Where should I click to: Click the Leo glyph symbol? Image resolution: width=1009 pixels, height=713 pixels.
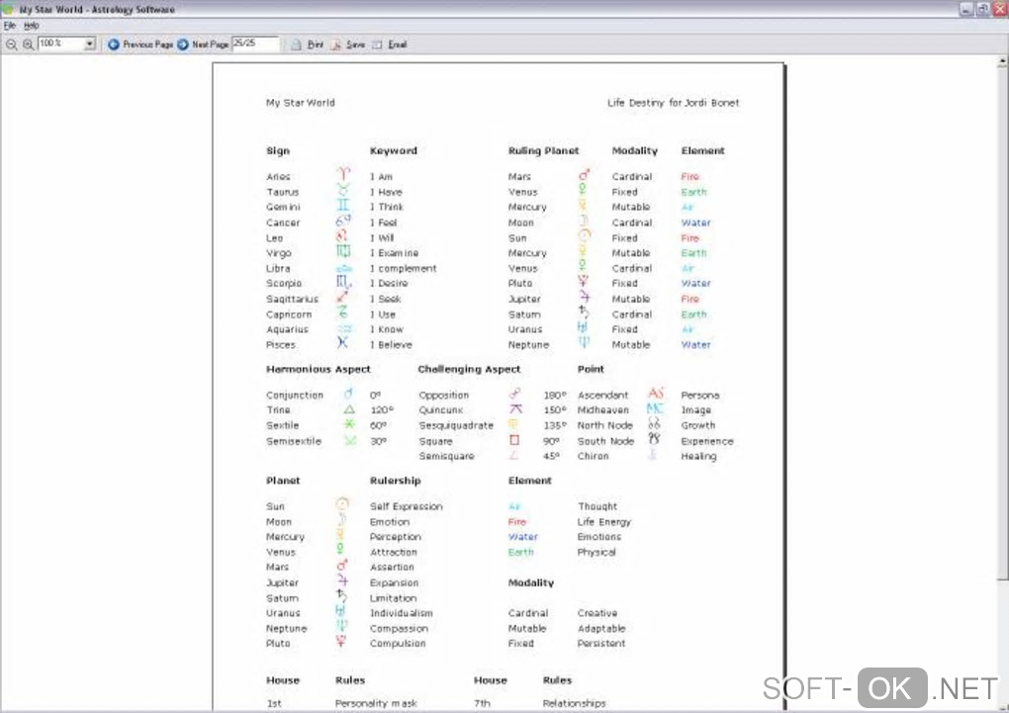coord(343,236)
